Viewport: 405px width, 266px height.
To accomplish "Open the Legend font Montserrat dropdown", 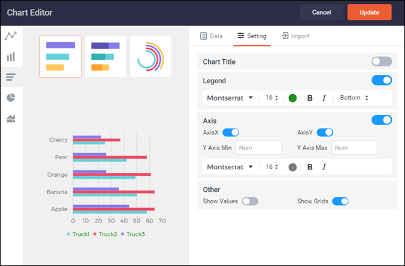I will pos(230,98).
